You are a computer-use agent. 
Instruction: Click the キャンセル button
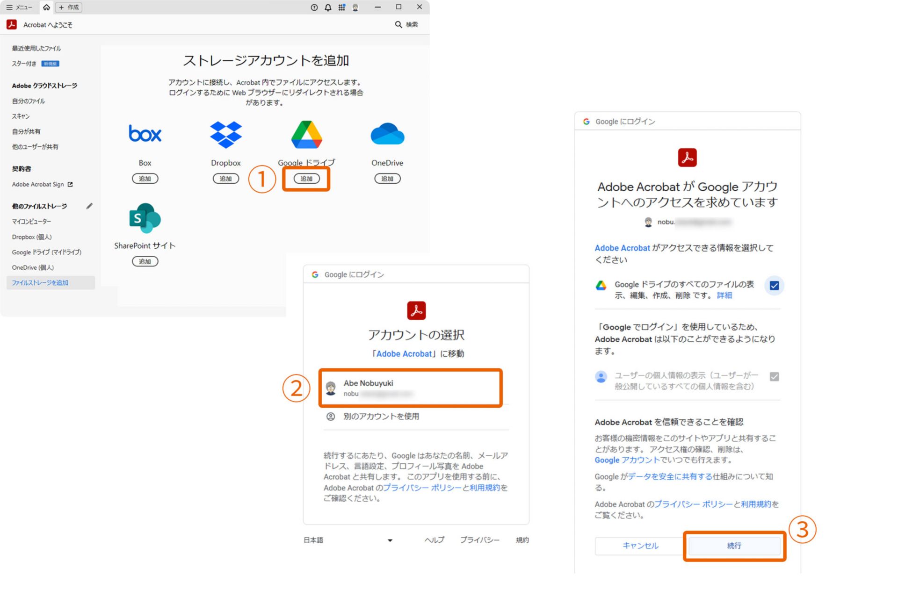pyautogui.click(x=640, y=546)
